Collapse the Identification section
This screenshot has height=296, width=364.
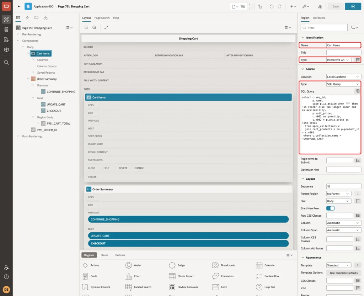tap(303, 37)
